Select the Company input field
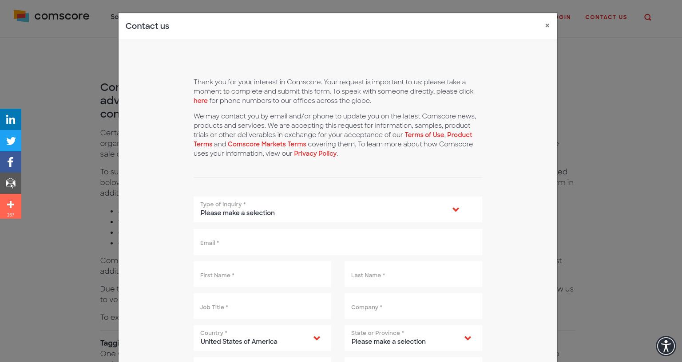Screen dimensions: 682x362 pyautogui.click(x=413, y=306)
